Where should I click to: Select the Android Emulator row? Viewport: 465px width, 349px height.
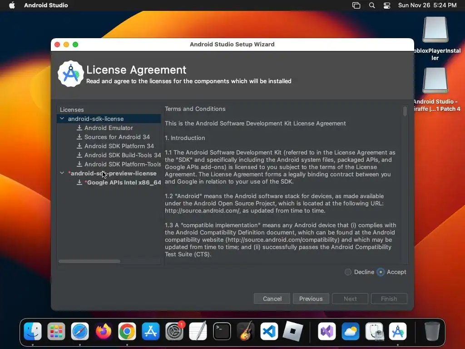109,128
